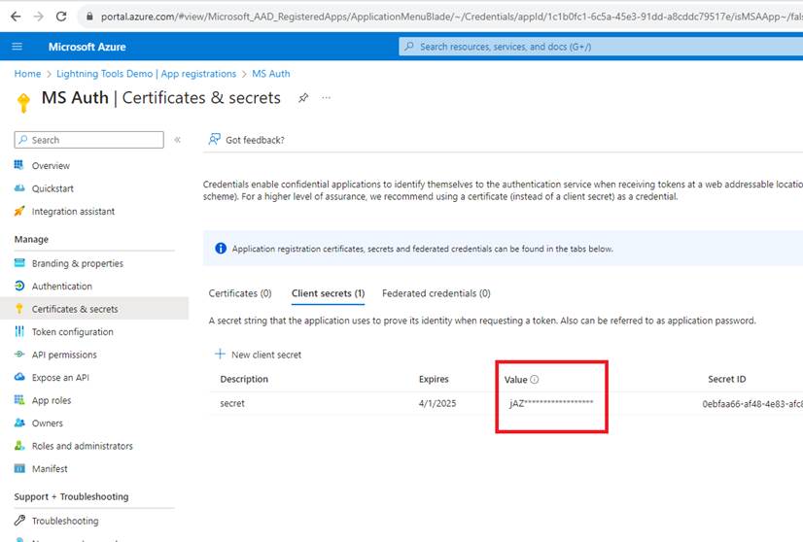Open App roles in the sidebar

[x=52, y=400]
